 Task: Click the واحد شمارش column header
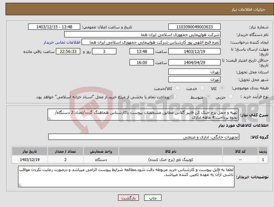tap(101, 151)
